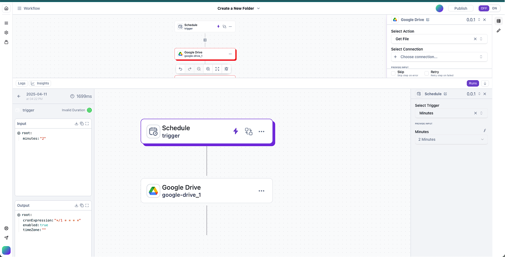The width and height of the screenshot is (505, 257).
Task: Enable the Skip step on error checkbox
Action: 393,73
